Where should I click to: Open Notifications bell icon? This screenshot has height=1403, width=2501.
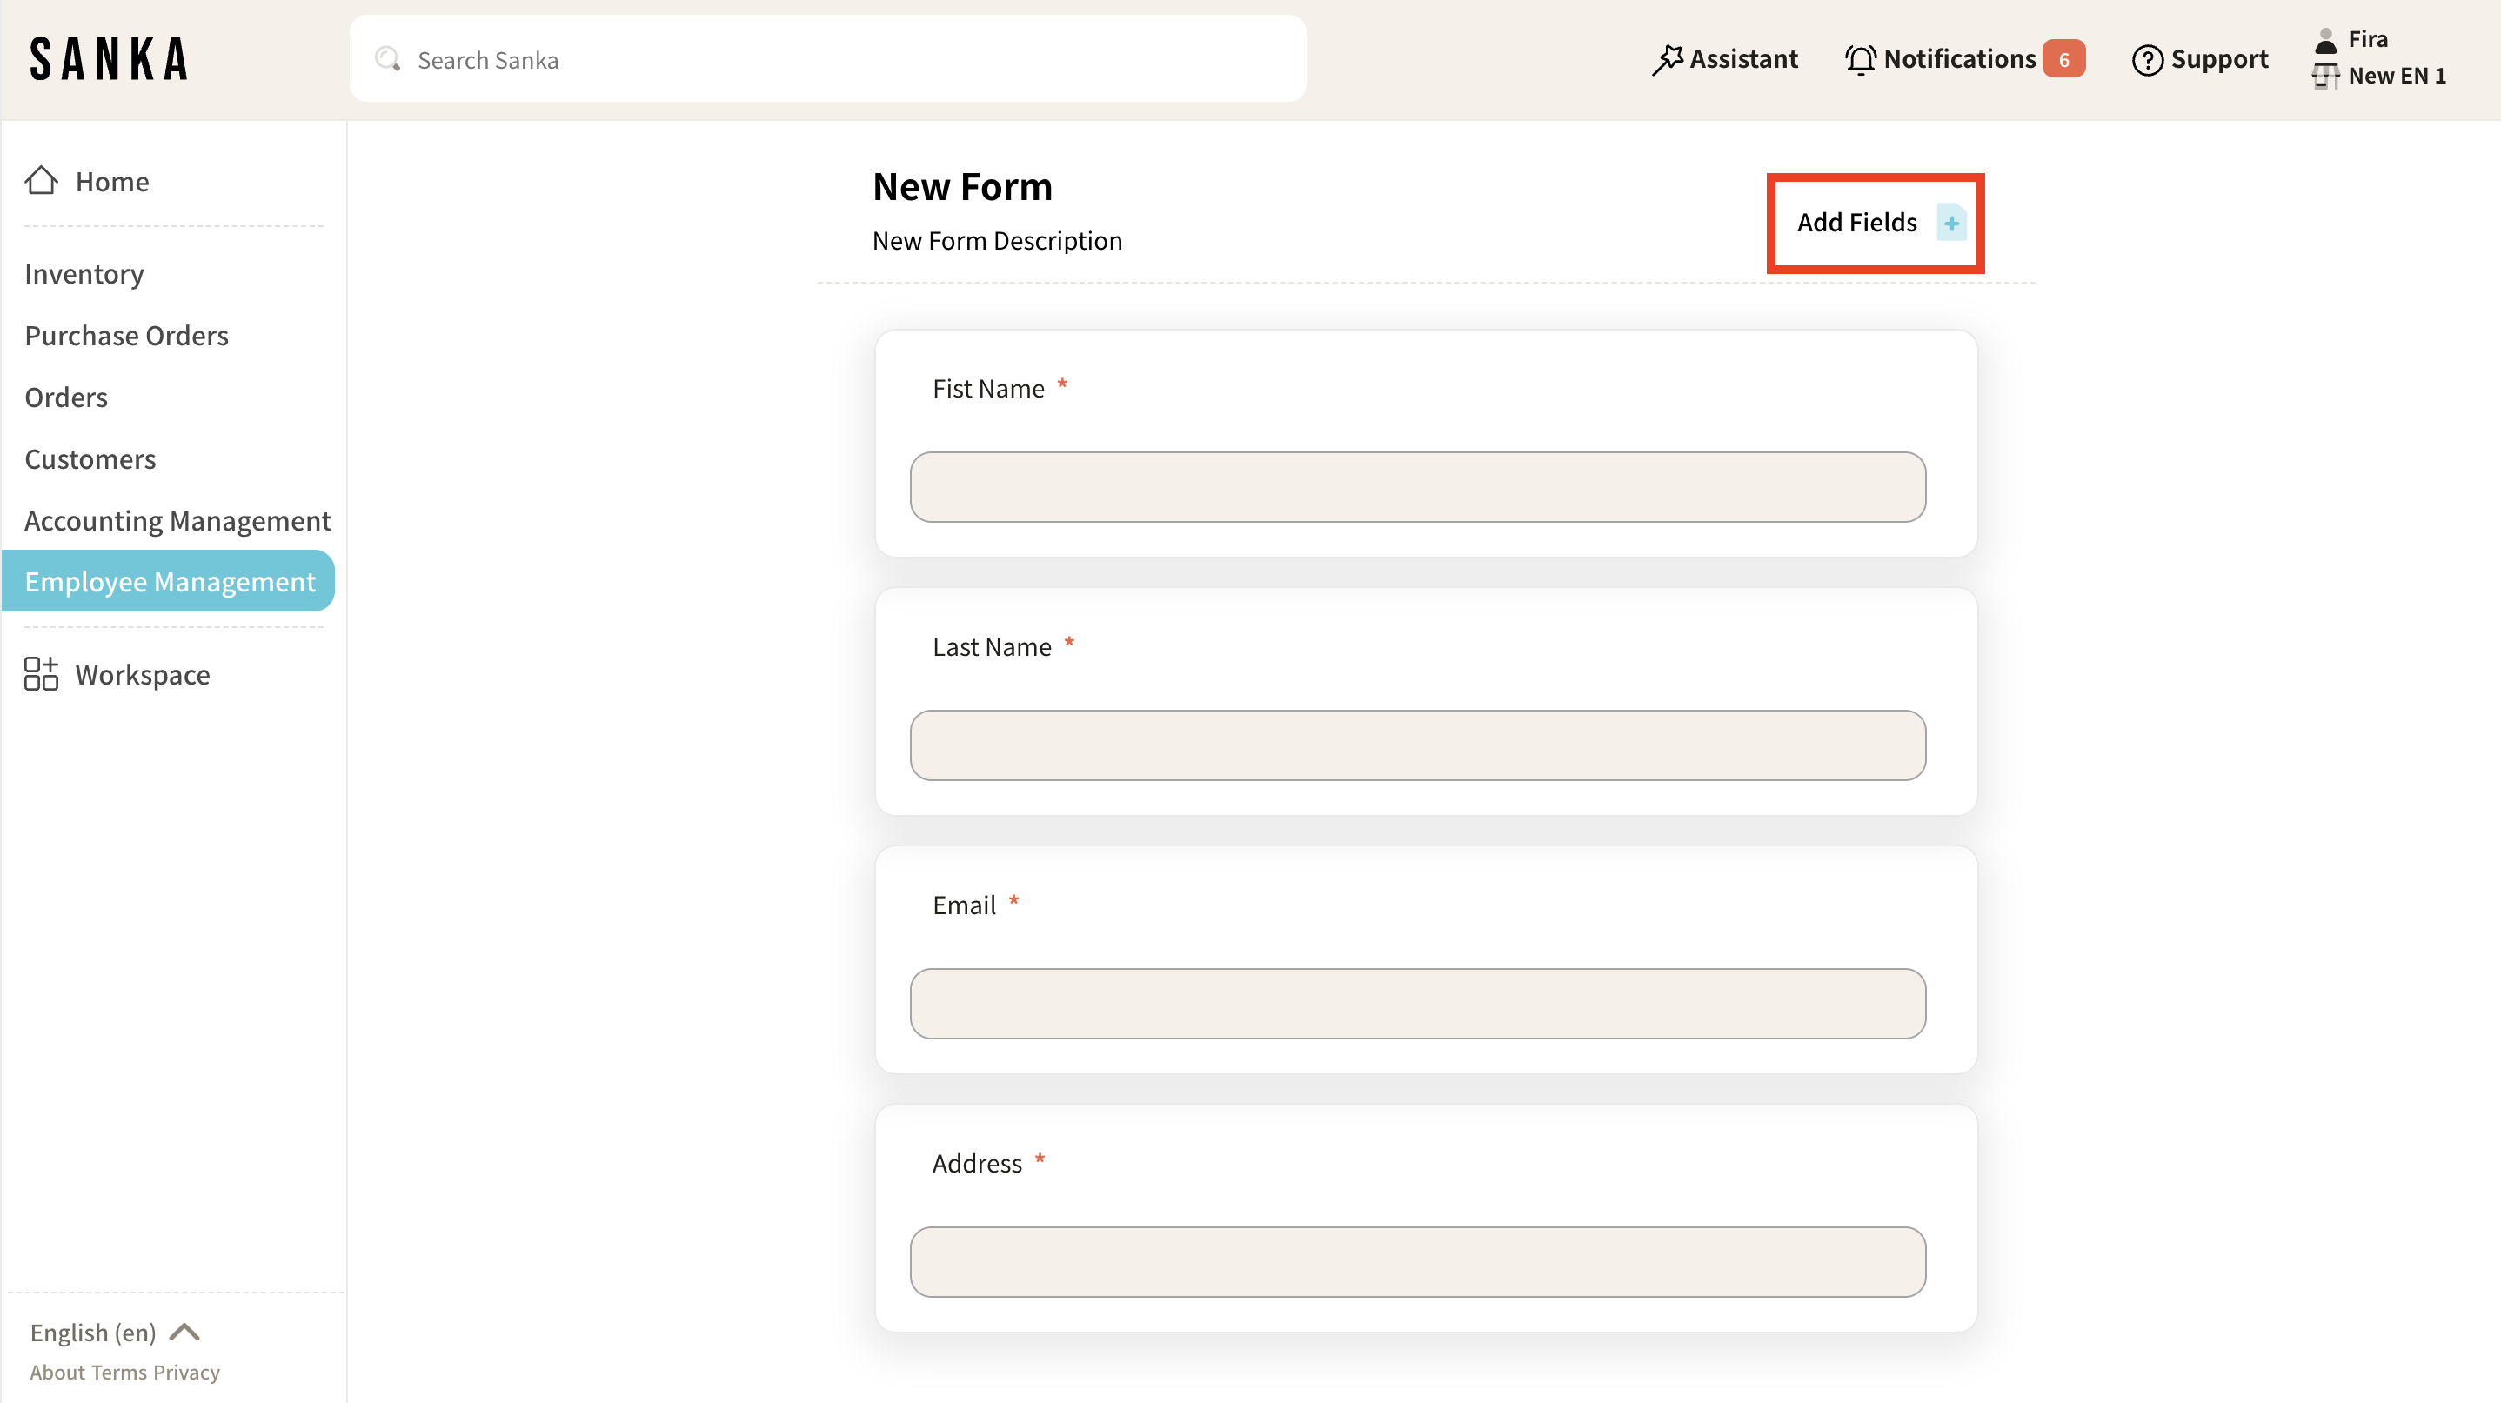(1859, 59)
